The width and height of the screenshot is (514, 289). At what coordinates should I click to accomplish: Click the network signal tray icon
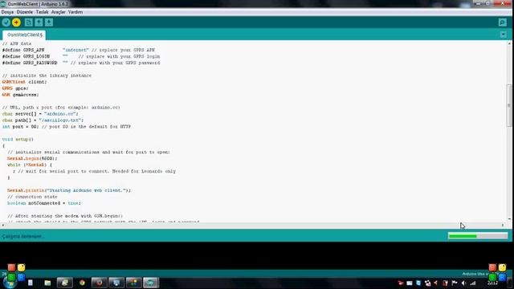click(x=472, y=283)
